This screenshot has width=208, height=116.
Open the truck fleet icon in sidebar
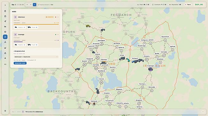[5, 27]
